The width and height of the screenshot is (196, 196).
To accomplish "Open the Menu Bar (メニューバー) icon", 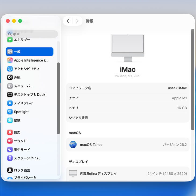I will pos(10,86).
